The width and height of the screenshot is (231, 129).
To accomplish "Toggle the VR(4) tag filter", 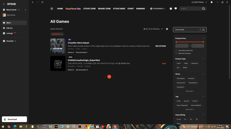I will pos(179,101).
